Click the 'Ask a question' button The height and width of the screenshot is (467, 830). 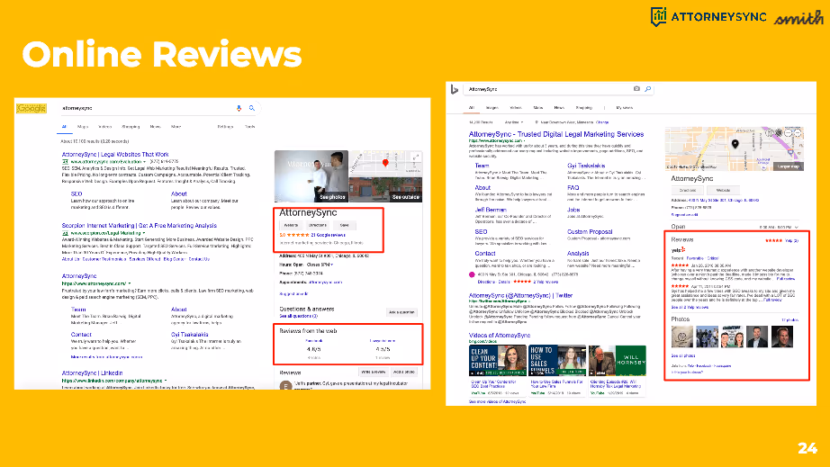(401, 312)
